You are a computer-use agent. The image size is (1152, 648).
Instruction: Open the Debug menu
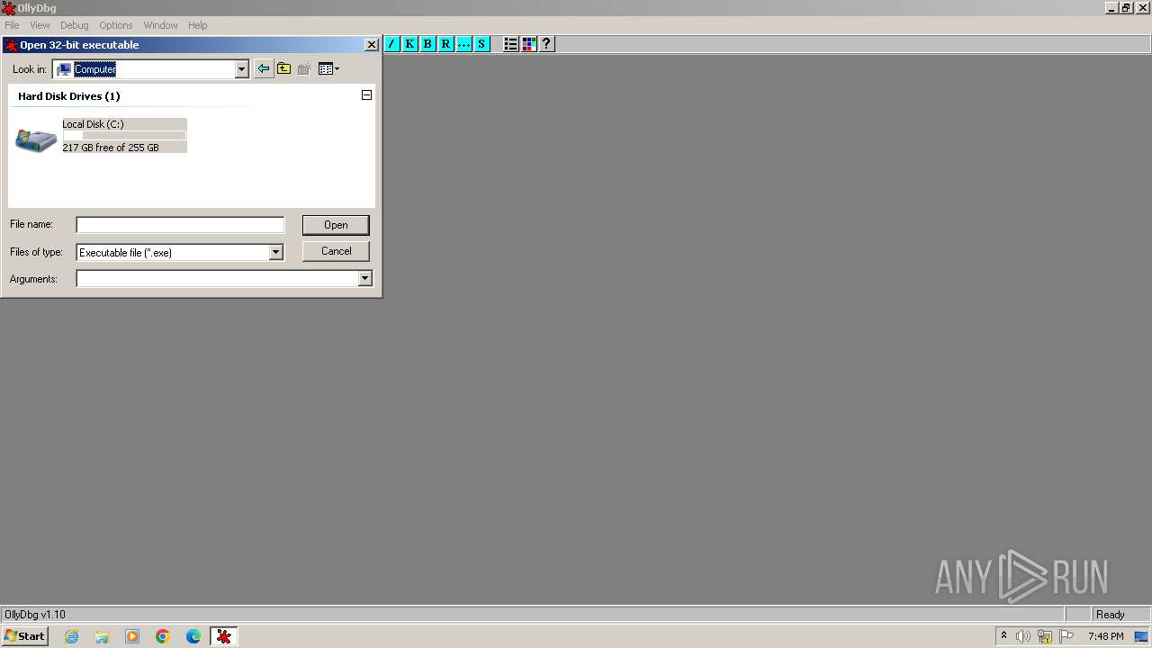[75, 25]
